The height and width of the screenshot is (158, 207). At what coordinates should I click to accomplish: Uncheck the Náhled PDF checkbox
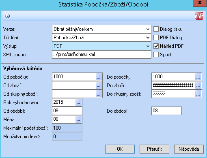[x=156, y=46]
